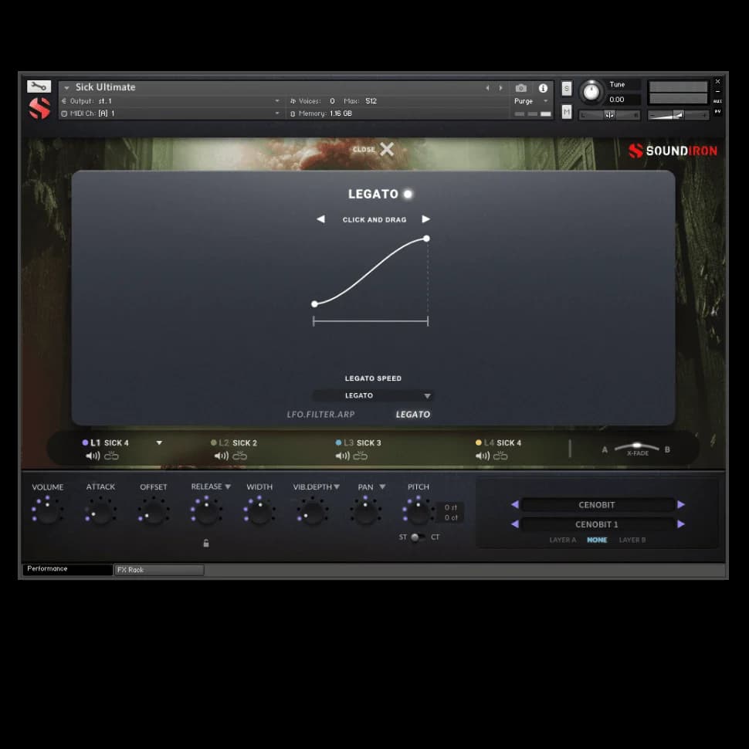Toggle the Legato enable light

pyautogui.click(x=408, y=194)
